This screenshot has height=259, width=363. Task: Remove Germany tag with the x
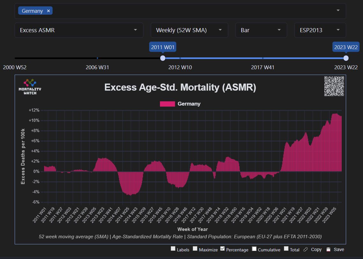48,11
